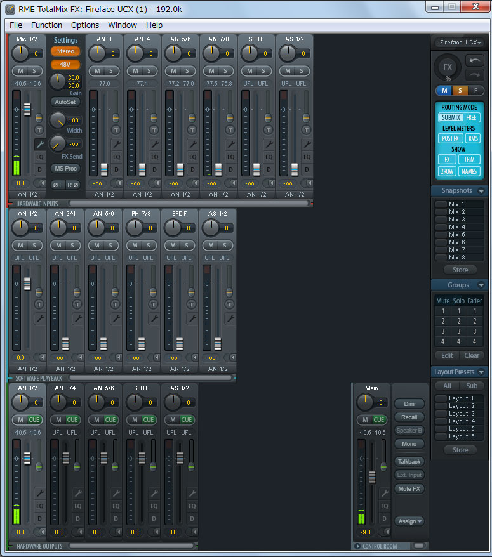
Task: Click the AutoSet button
Action: (x=65, y=102)
